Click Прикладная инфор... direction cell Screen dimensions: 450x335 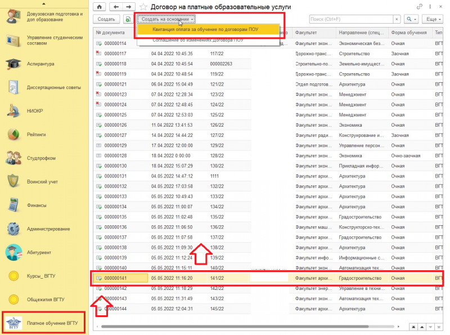(x=361, y=166)
